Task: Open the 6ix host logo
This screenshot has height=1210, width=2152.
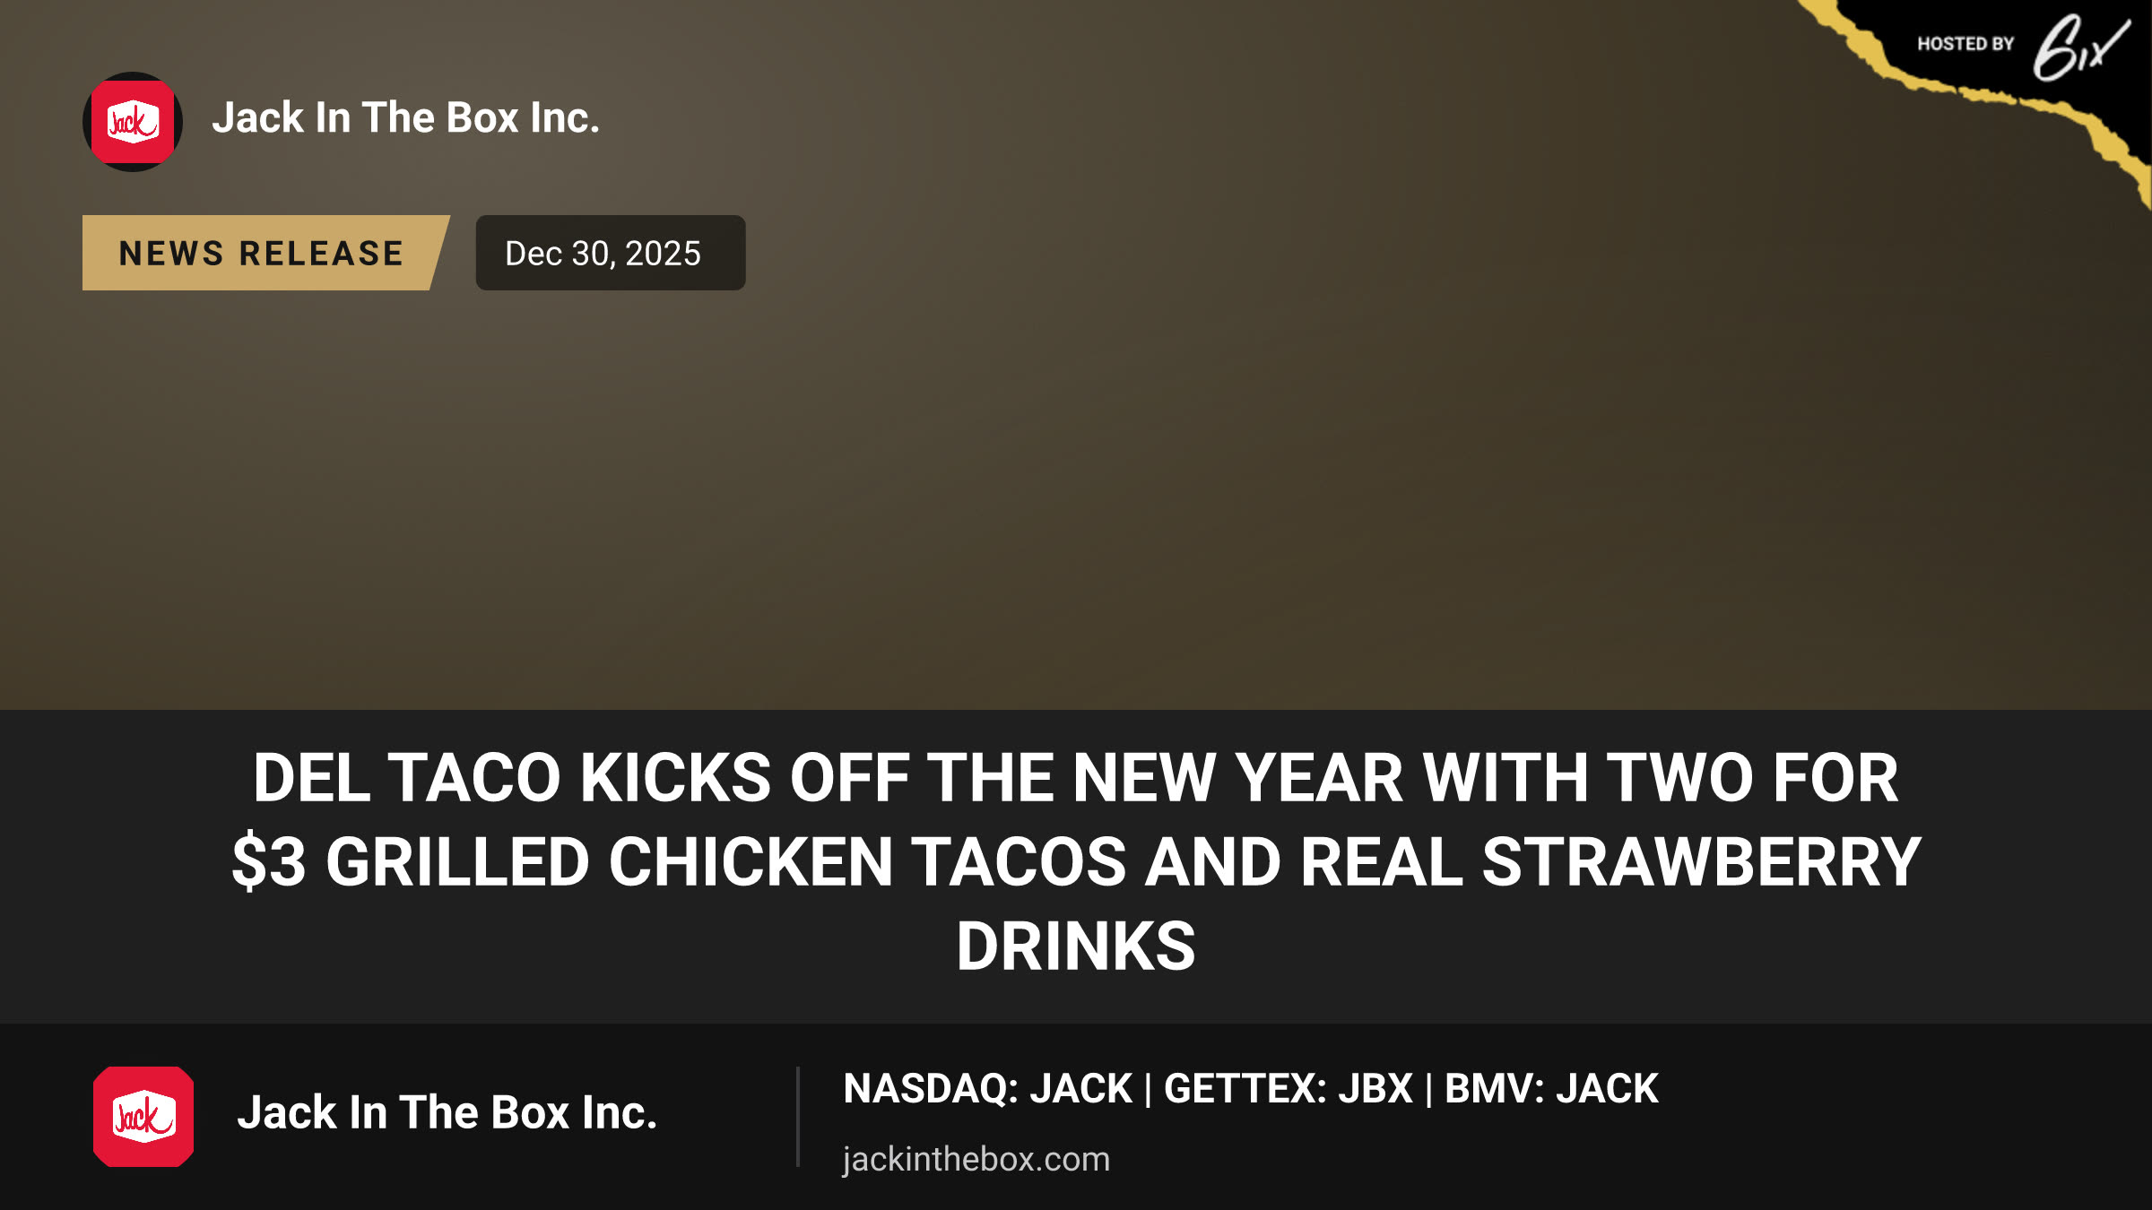Action: 2081,48
